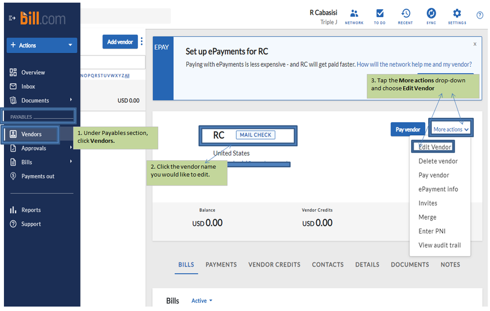
Task: Expand the More actions dropdown
Action: 451,130
